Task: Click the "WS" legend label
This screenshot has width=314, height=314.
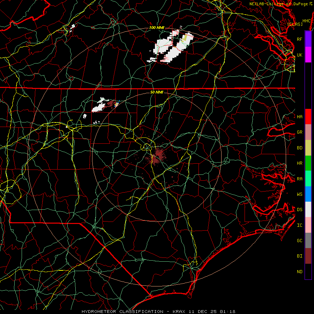Action: [299, 194]
